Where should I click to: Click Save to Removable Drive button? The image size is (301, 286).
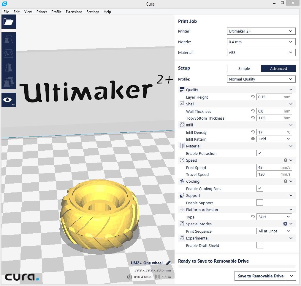point(261,276)
